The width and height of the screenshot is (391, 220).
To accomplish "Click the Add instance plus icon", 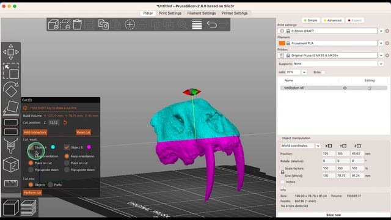I will coord(130,24).
